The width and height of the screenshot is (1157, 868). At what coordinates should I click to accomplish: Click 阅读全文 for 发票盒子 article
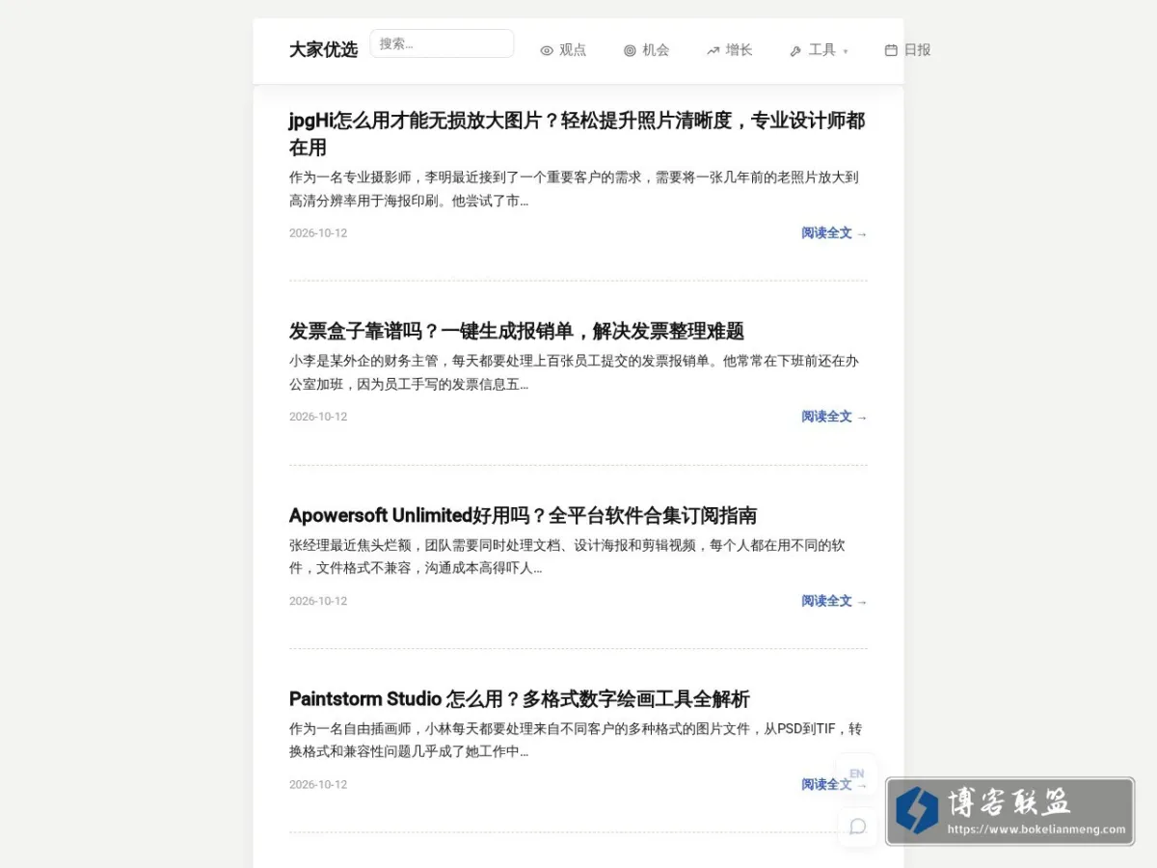(x=834, y=417)
